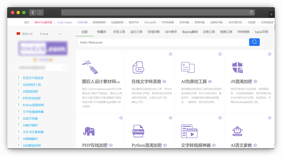Click the crown icon beside Python混淆加密 title
This screenshot has height=156, width=282.
(165, 145)
